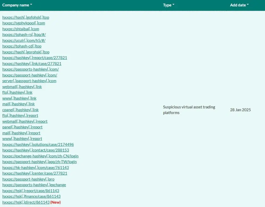Image resolution: width=265 pixels, height=207 pixels.
Task: Click the 28 Jan 2025 date cell
Action: click(240, 110)
